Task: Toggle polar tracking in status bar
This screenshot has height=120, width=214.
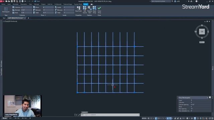Action: pyautogui.click(x=158, y=118)
